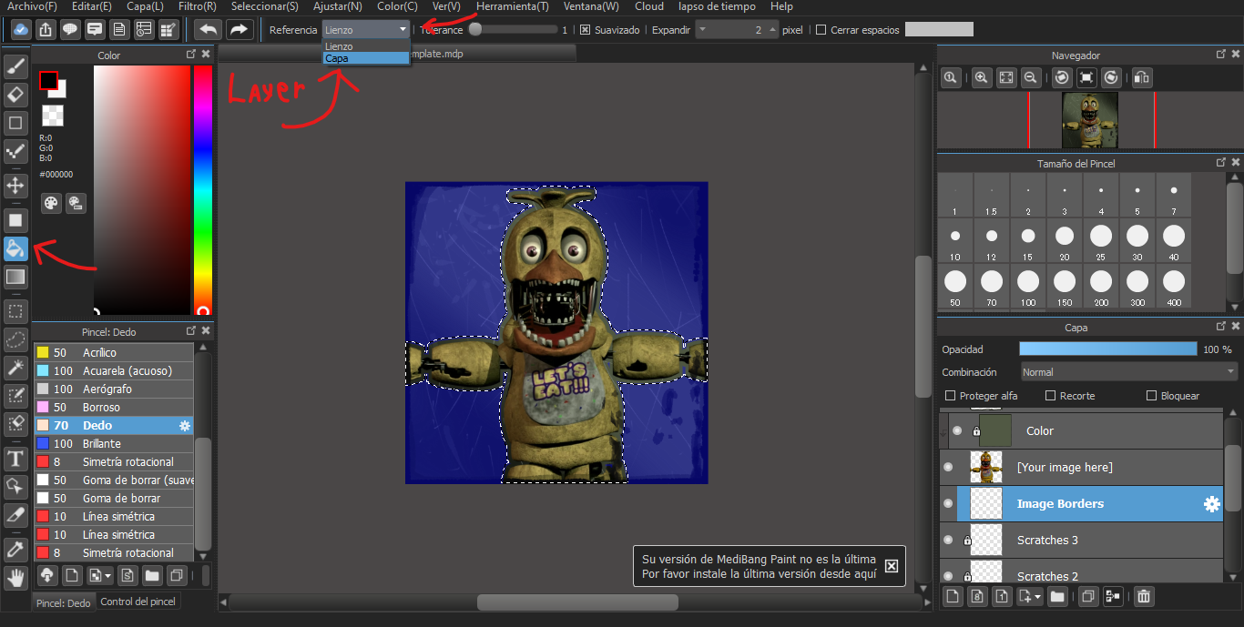This screenshot has width=1244, height=627.
Task: Choose Capa in Referencia dropdown list
Action: (x=366, y=58)
